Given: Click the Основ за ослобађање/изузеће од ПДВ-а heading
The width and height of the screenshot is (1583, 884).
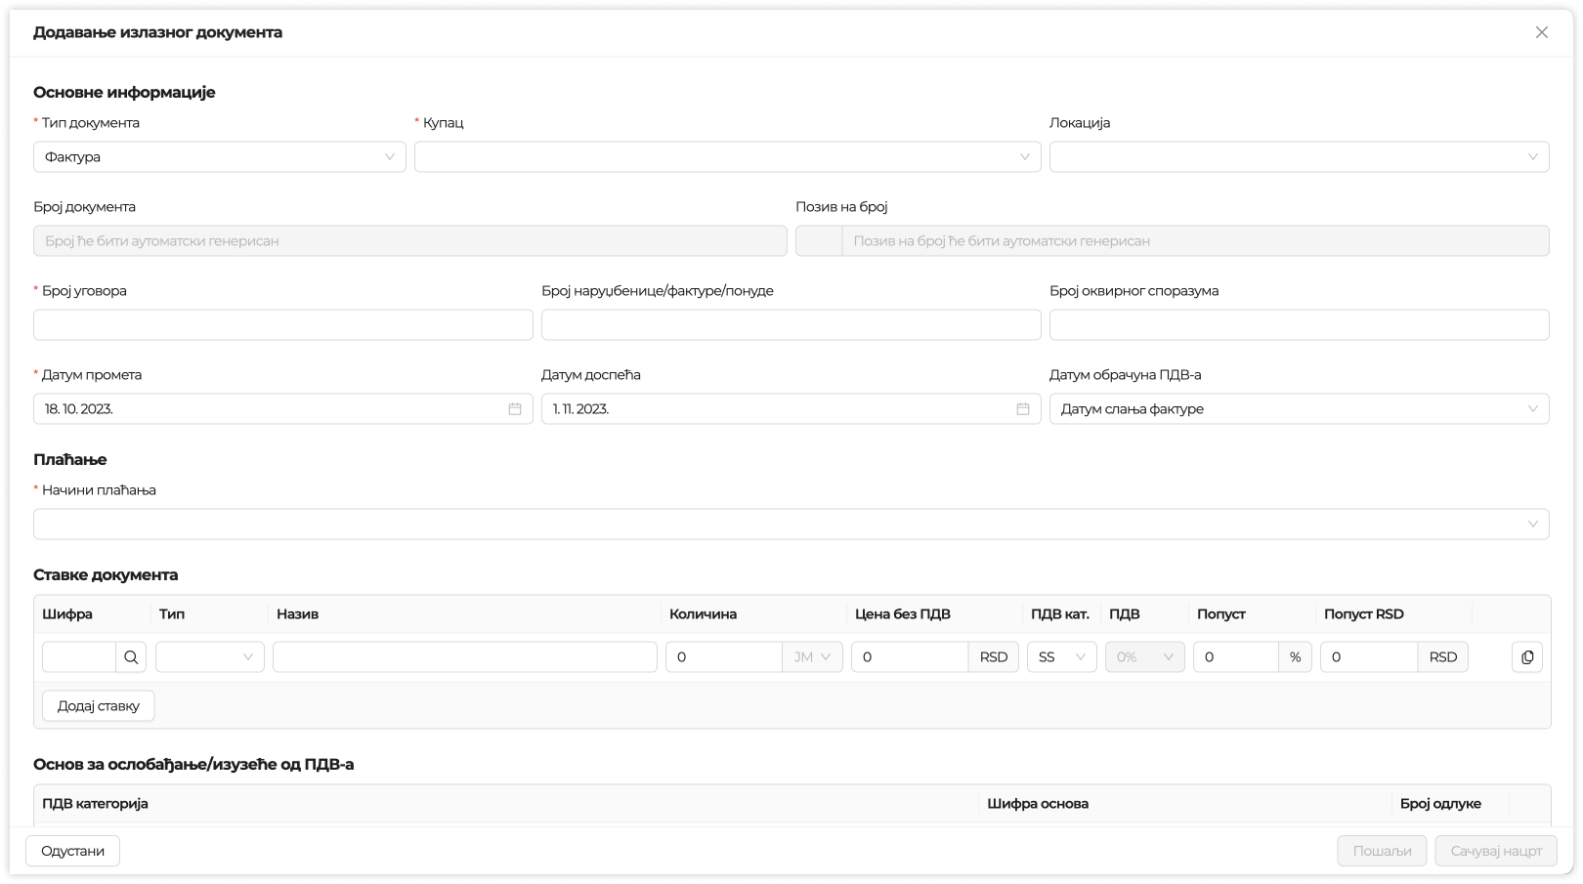Looking at the screenshot, I should pyautogui.click(x=193, y=765).
